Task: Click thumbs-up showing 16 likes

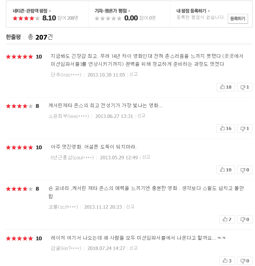Action: pos(226,129)
